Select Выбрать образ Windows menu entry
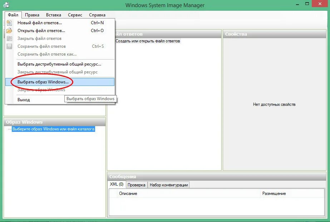Viewport: 330px width, 222px height. pyautogui.click(x=60, y=82)
